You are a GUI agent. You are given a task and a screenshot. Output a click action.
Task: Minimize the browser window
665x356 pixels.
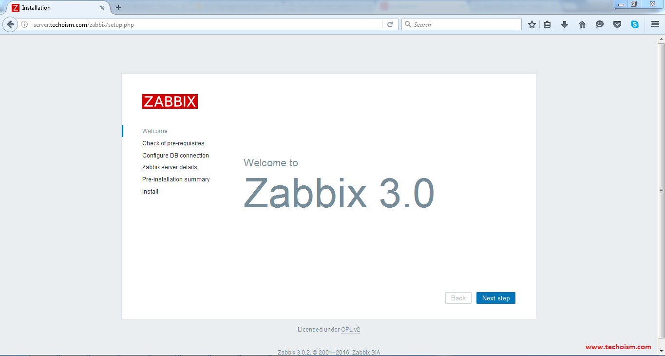(x=621, y=4)
